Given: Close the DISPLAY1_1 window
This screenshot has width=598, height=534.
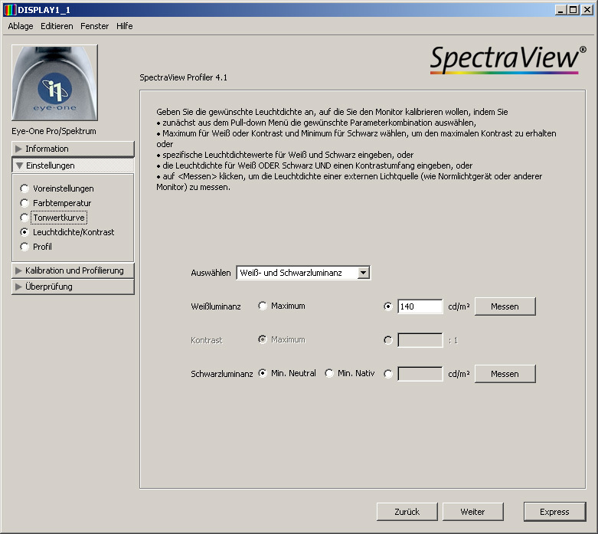Looking at the screenshot, I should point(587,10).
